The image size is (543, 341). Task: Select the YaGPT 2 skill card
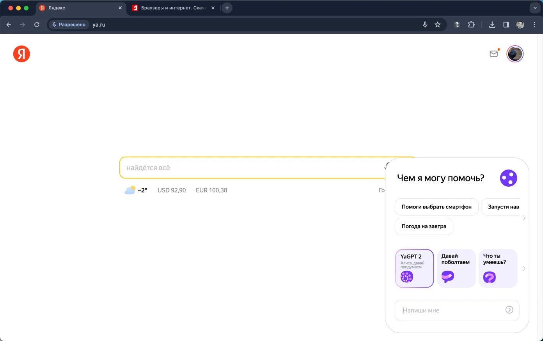414,269
